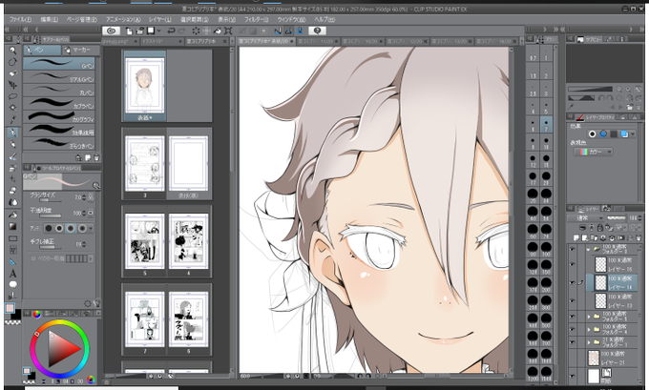Collapse the open folder at top of layers
The width and height of the screenshot is (649, 390).
coord(588,250)
